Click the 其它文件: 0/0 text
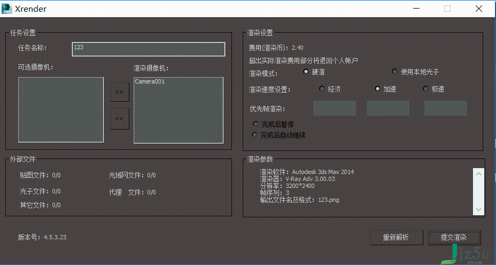The width and height of the screenshot is (496, 265). [40, 205]
